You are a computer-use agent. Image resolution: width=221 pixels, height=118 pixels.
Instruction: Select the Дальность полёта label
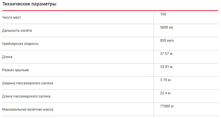tap(17, 30)
